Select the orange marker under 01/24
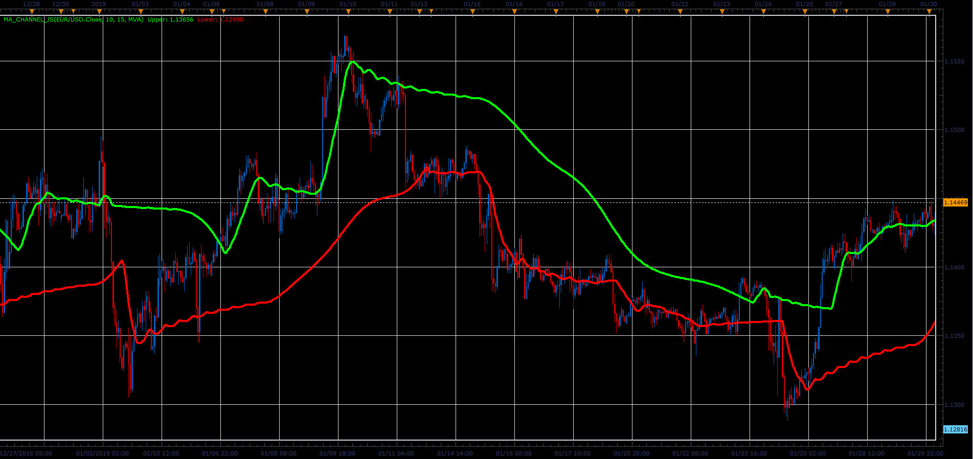This screenshot has height=459, width=973. [x=763, y=11]
